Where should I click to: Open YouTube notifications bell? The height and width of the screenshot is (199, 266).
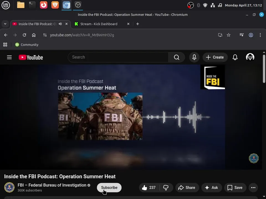click(235, 57)
